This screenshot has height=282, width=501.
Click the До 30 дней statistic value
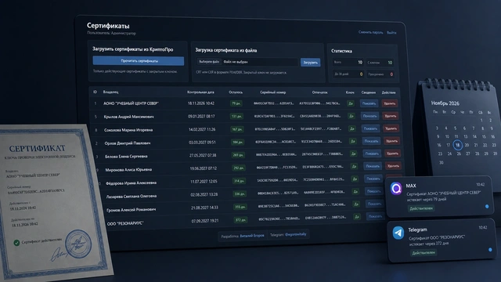pos(361,74)
